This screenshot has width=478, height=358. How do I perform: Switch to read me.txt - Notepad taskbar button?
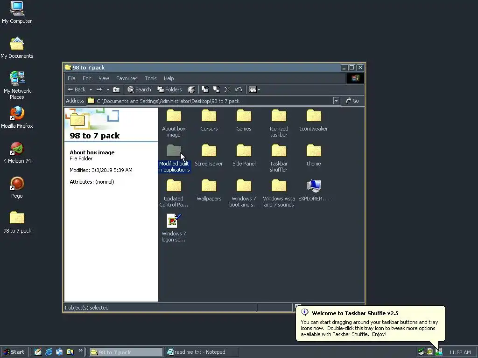pyautogui.click(x=202, y=352)
